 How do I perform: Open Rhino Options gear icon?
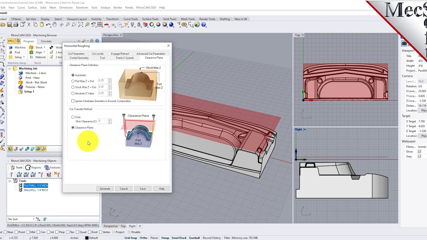pos(184,25)
